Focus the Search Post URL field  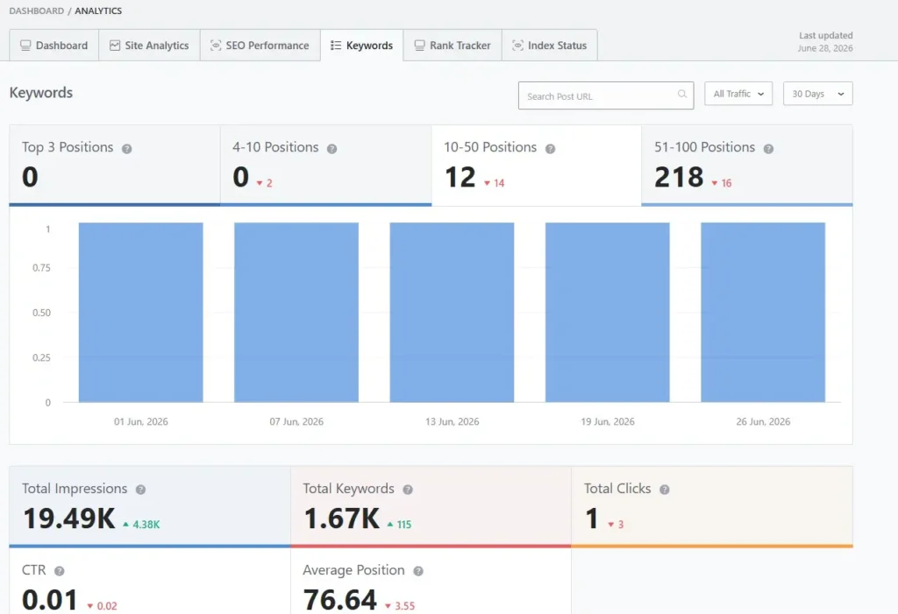pyautogui.click(x=606, y=95)
